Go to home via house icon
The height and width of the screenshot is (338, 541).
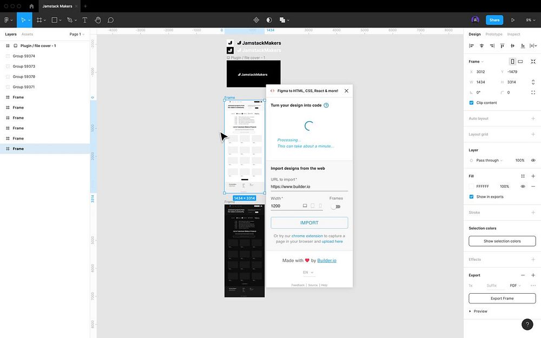tap(31, 6)
